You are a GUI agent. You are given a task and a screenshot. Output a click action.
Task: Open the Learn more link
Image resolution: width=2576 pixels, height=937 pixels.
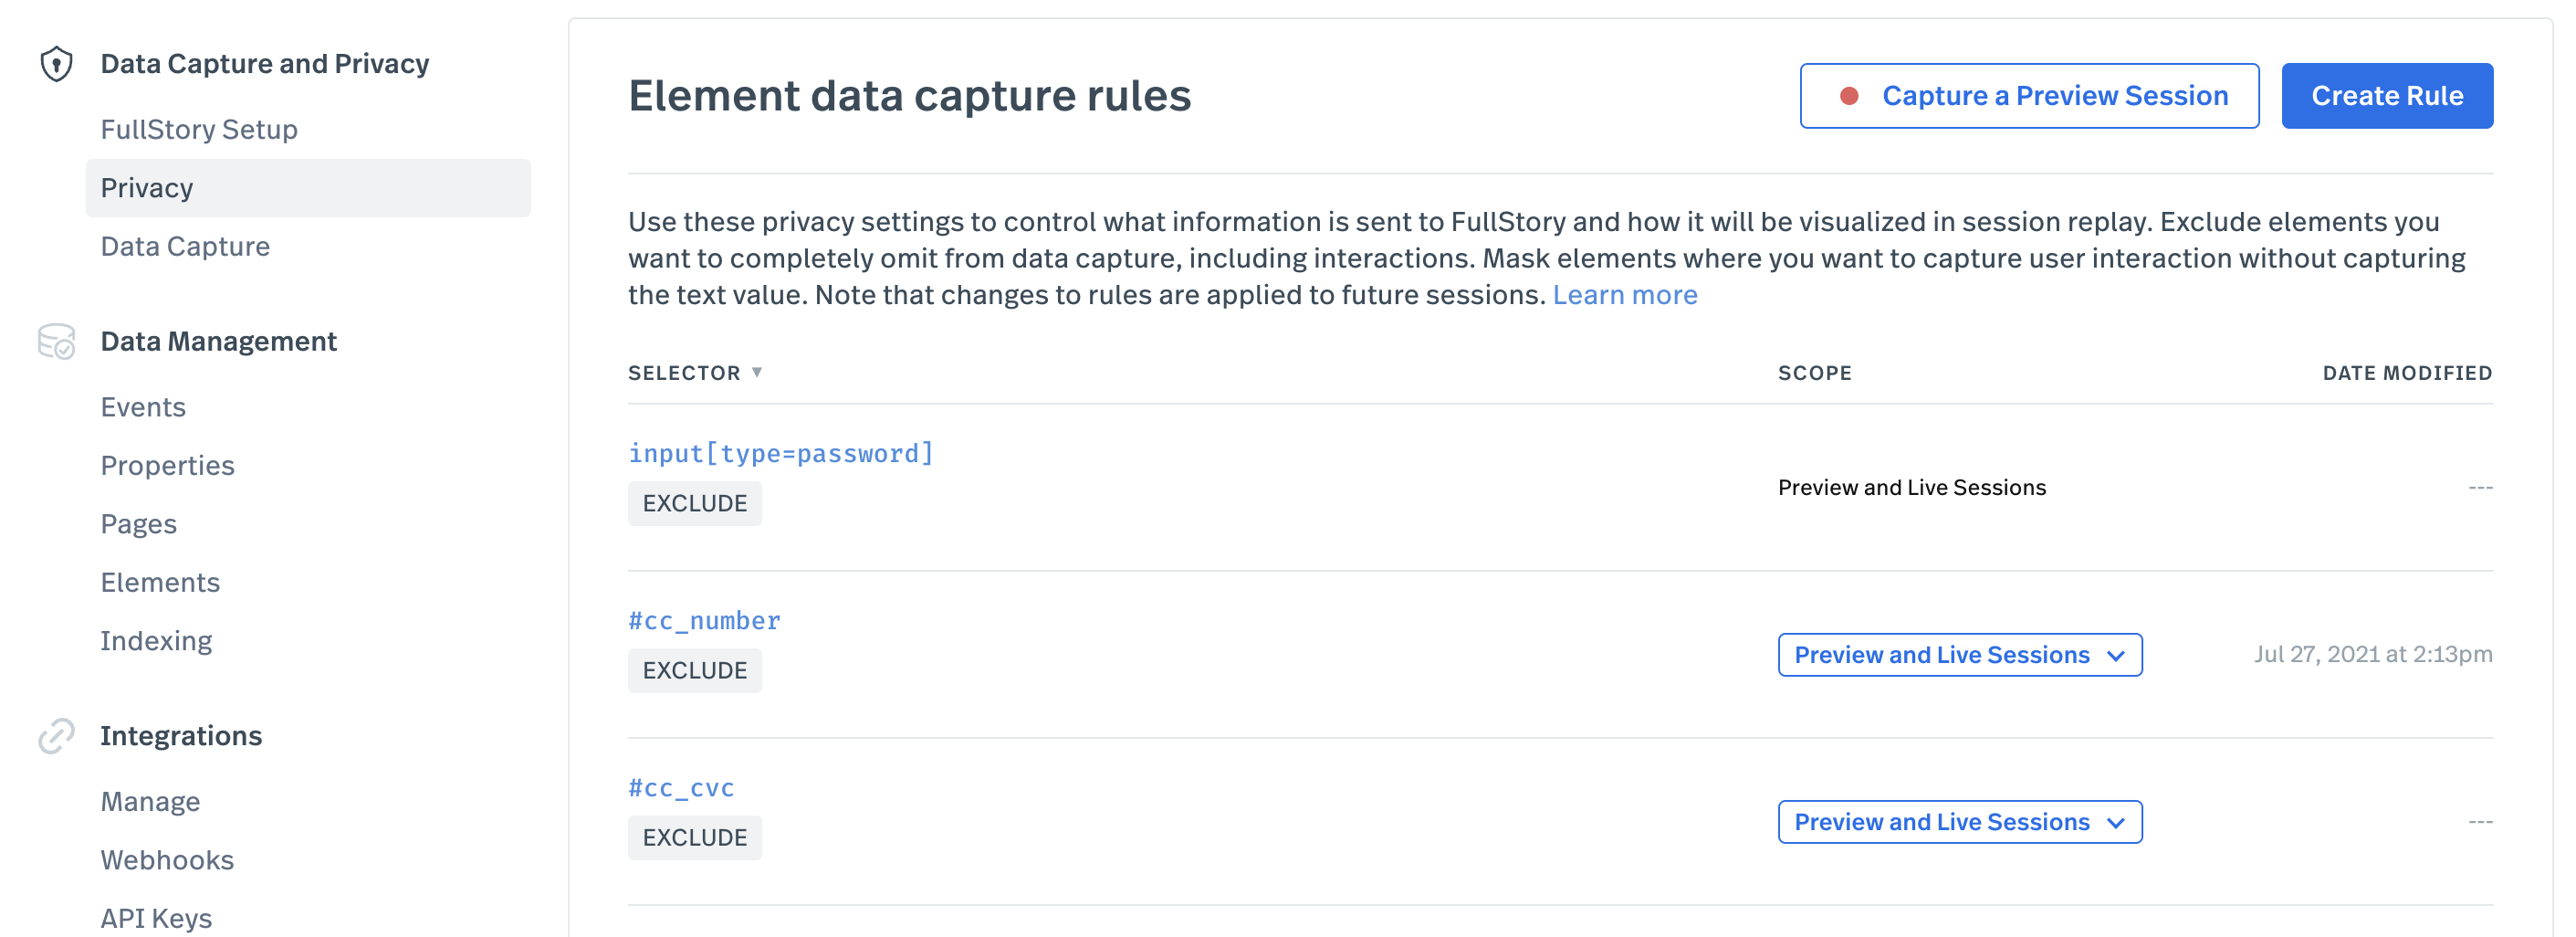[1624, 295]
